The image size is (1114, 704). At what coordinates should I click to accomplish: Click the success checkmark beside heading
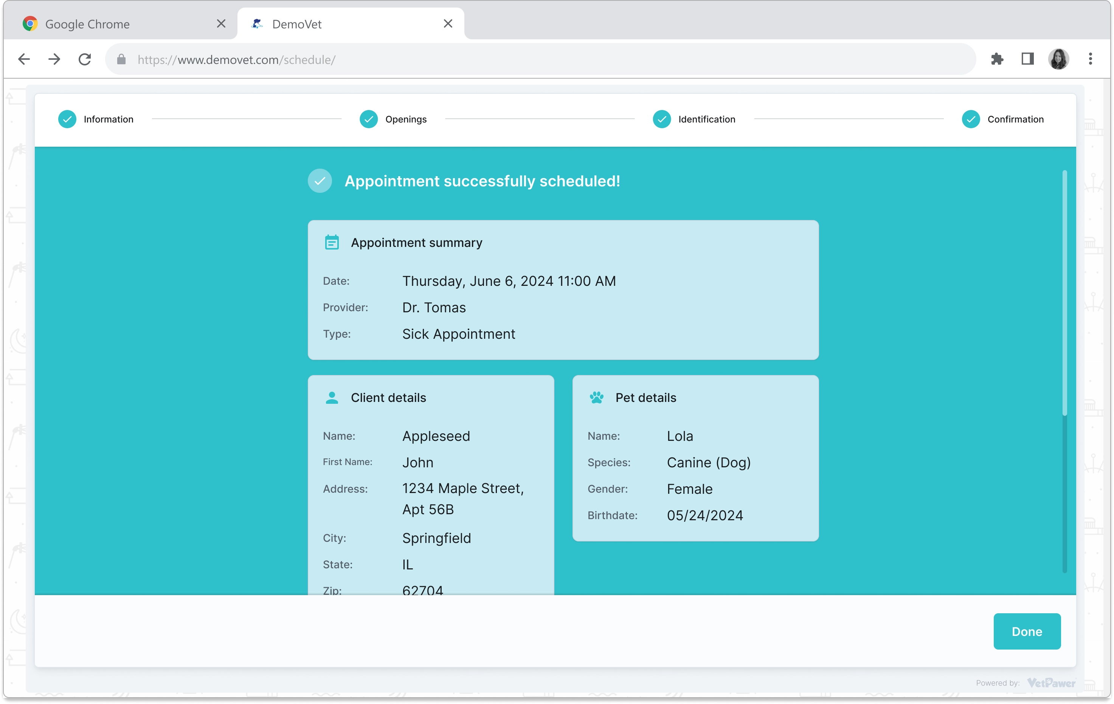point(320,181)
